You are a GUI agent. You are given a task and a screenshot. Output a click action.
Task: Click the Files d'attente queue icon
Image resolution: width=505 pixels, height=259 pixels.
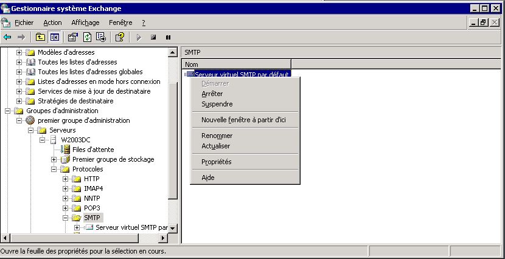[x=65, y=150]
